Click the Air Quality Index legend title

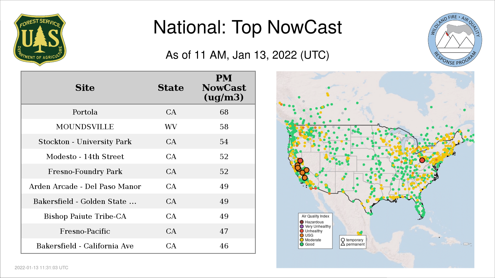(x=315, y=216)
